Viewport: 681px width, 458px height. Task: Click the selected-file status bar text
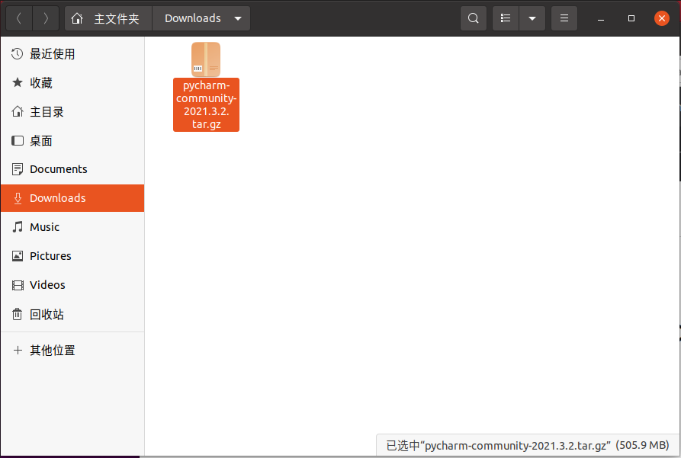click(527, 445)
